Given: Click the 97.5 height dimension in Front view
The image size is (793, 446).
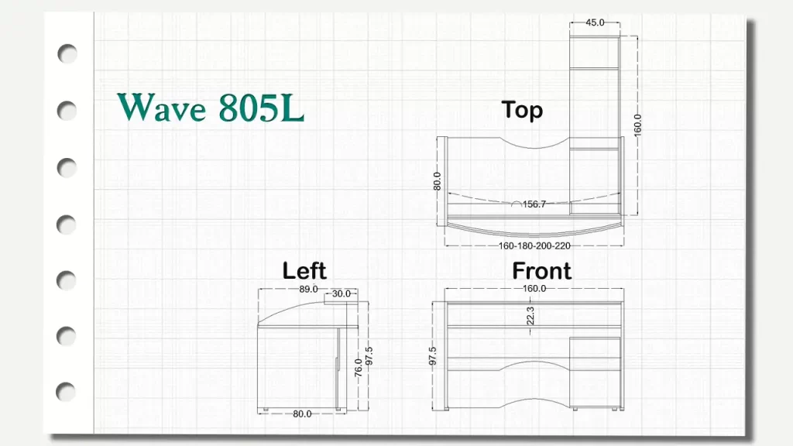Looking at the screenshot, I should pyautogui.click(x=433, y=355).
